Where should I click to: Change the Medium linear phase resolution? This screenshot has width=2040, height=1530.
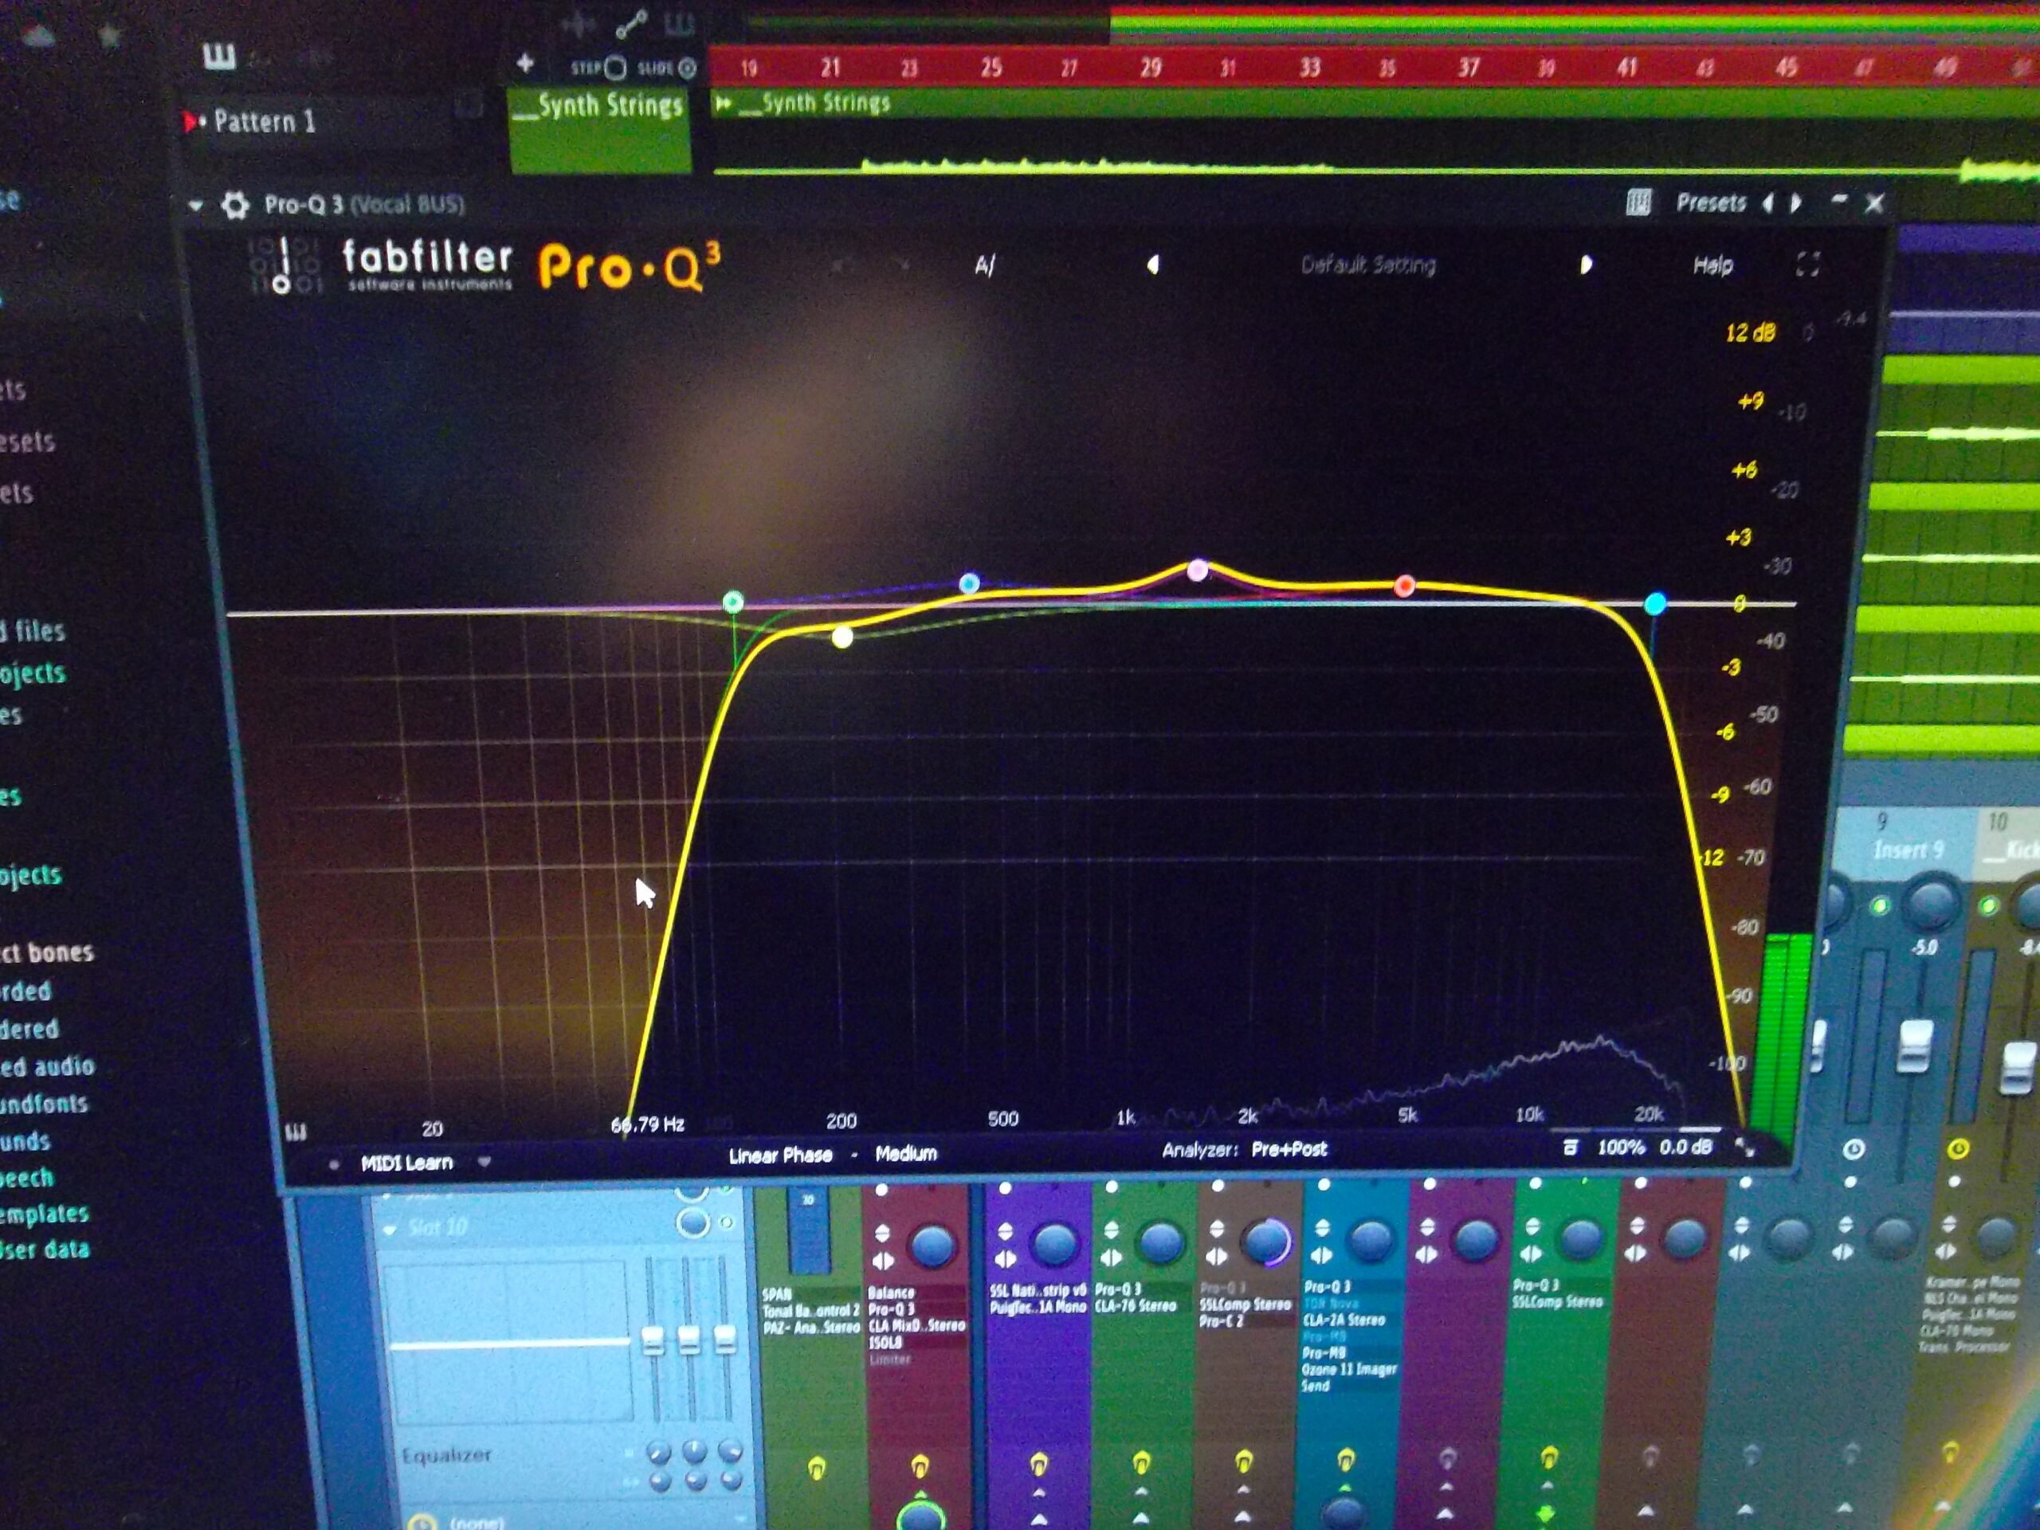click(x=905, y=1153)
